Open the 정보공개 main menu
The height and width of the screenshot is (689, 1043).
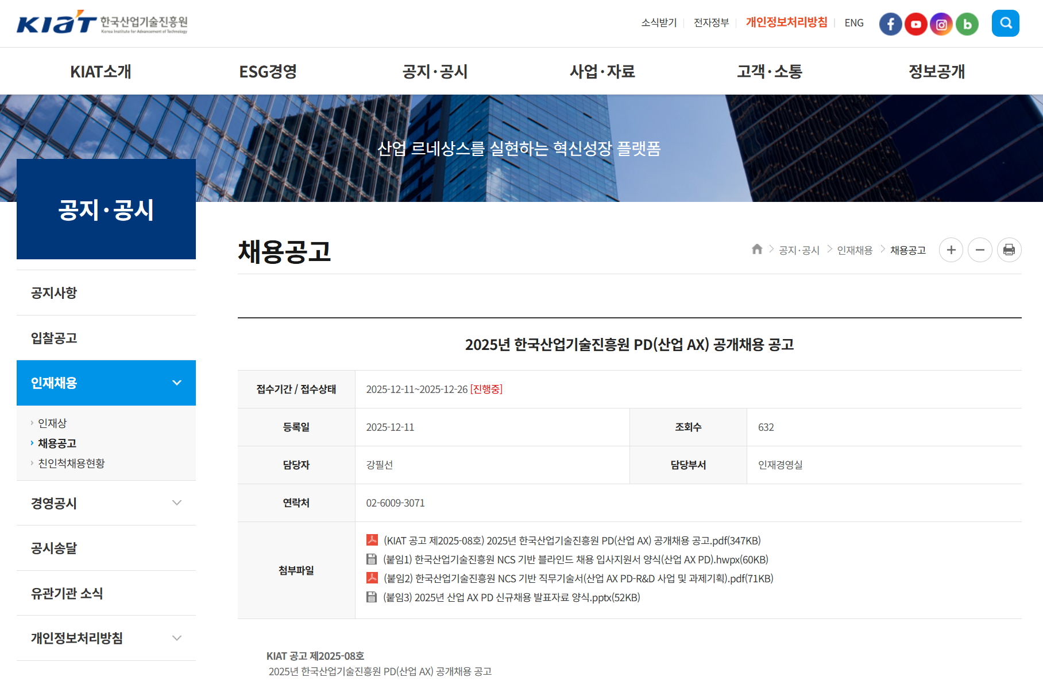936,72
